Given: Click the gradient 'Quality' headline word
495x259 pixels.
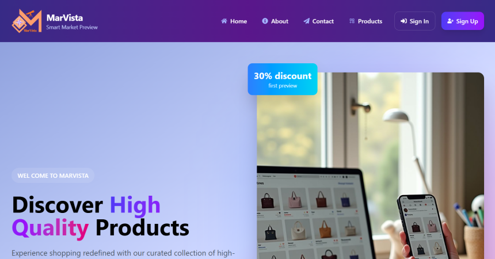Looking at the screenshot, I should [50, 228].
